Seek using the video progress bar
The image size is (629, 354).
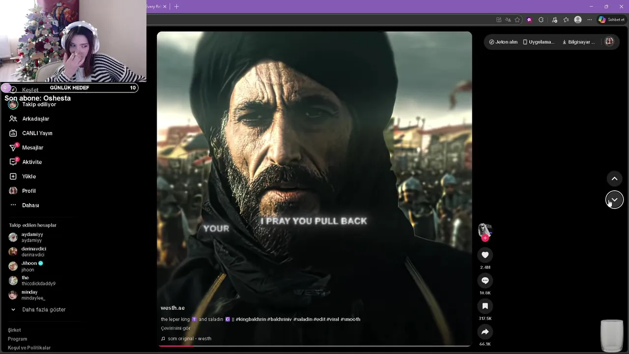click(314, 345)
